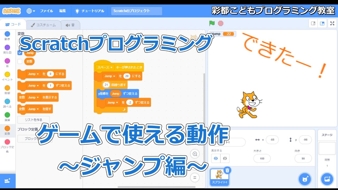Click the orange Jump variable reporter block

(x=30, y=53)
